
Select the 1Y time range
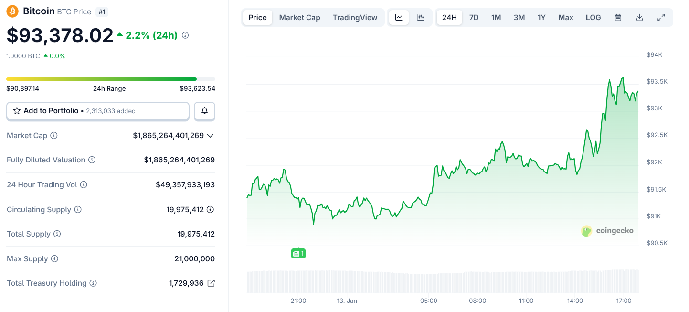click(541, 18)
